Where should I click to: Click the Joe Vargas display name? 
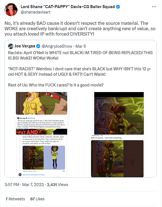coord(25,46)
